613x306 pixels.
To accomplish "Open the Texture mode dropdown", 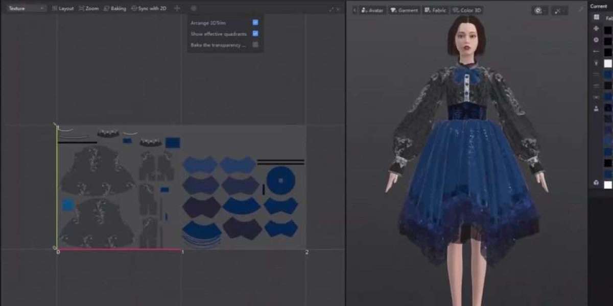I will click(x=26, y=9).
